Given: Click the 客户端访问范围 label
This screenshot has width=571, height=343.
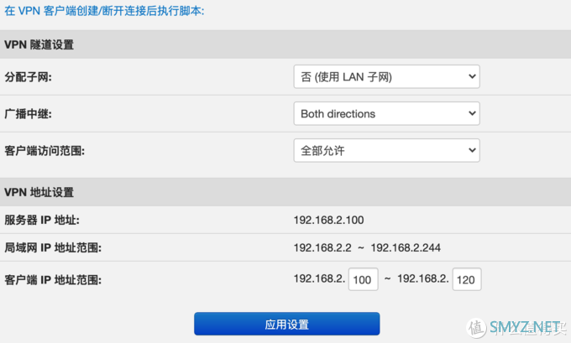Looking at the screenshot, I should point(45,151).
